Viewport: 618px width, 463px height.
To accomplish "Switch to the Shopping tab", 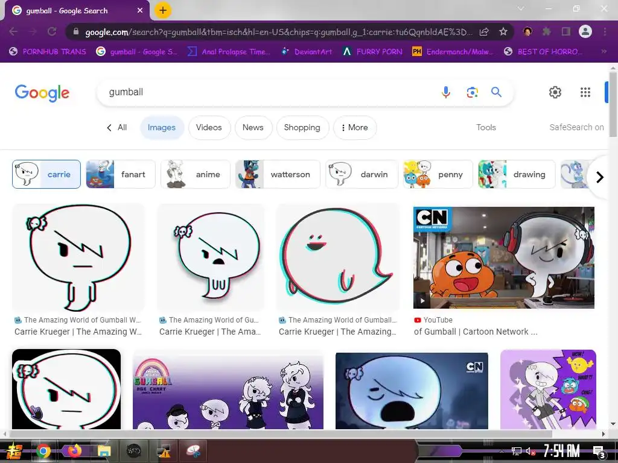I will [302, 128].
